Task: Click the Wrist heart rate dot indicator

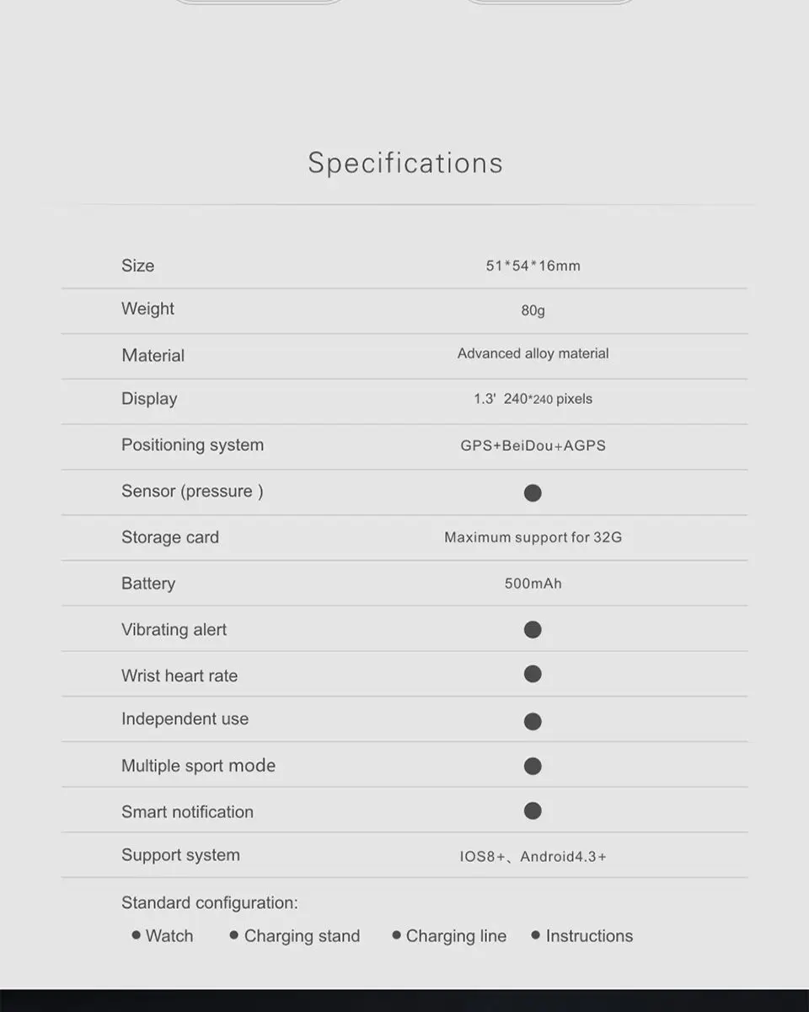Action: pos(533,674)
